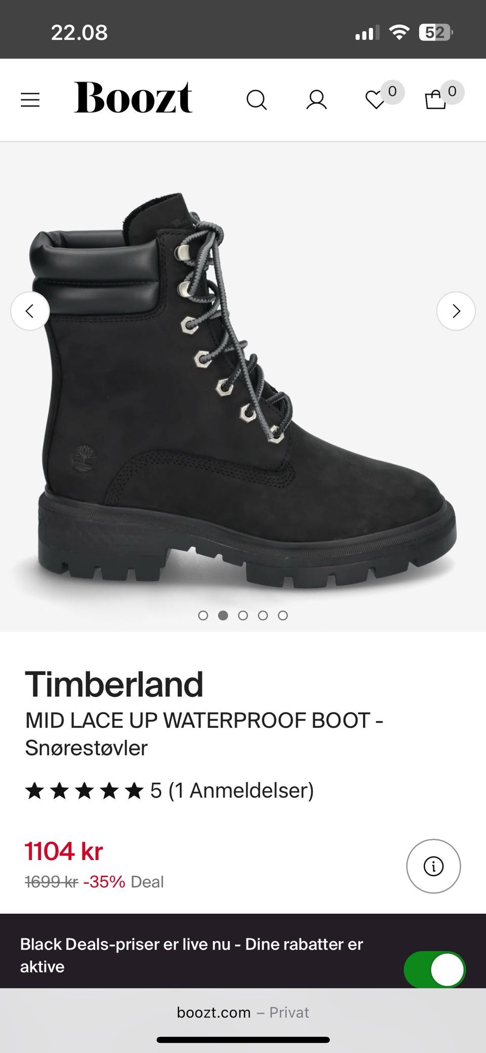This screenshot has width=486, height=1053.
Task: Show price info via the info icon
Action: [433, 866]
